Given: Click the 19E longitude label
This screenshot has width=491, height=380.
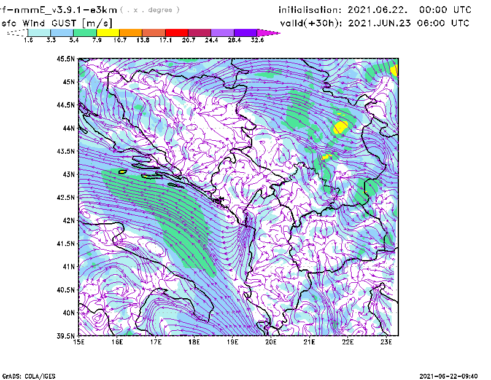Looking at the screenshot, I should tap(233, 342).
